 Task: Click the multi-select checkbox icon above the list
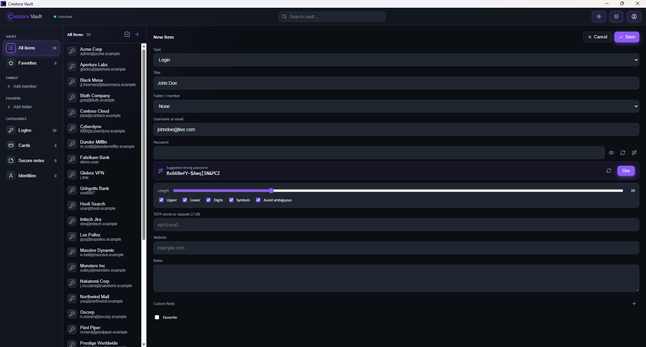click(x=127, y=34)
